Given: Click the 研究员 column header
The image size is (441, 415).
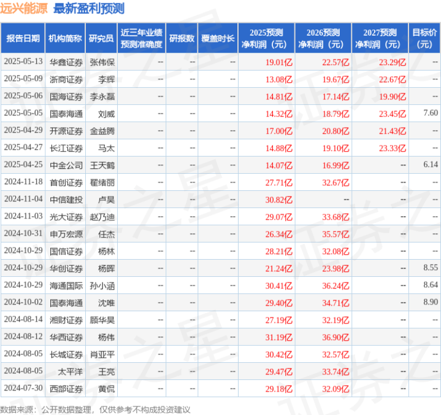Looking at the screenshot, I should click(101, 38).
